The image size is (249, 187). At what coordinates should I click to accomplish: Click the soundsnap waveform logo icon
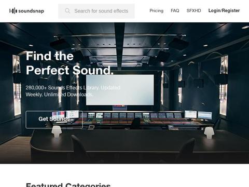pos(13,11)
